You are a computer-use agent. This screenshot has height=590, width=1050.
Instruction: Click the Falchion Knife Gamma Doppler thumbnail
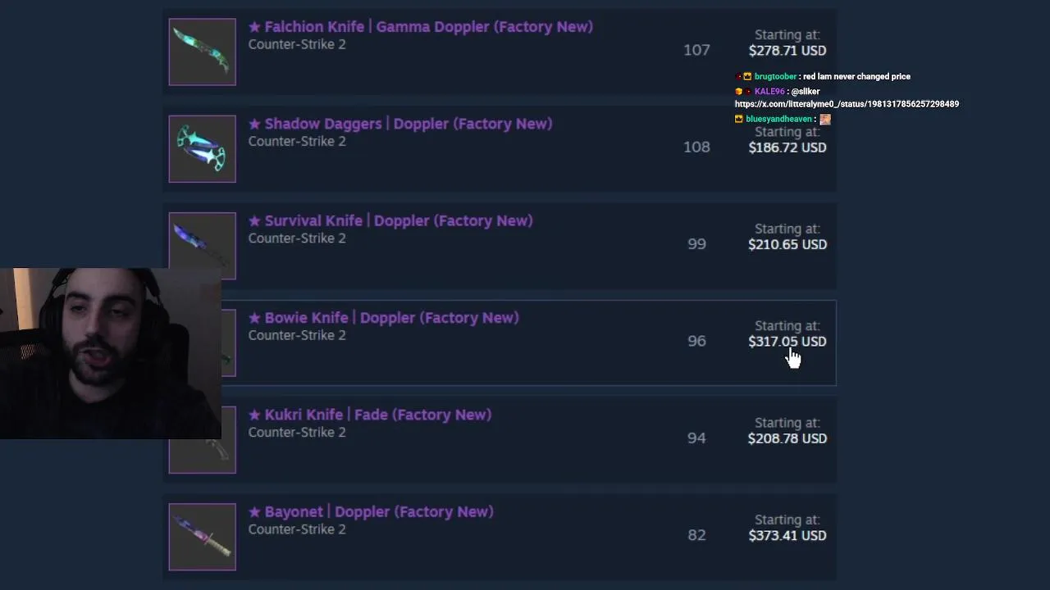coord(202,52)
